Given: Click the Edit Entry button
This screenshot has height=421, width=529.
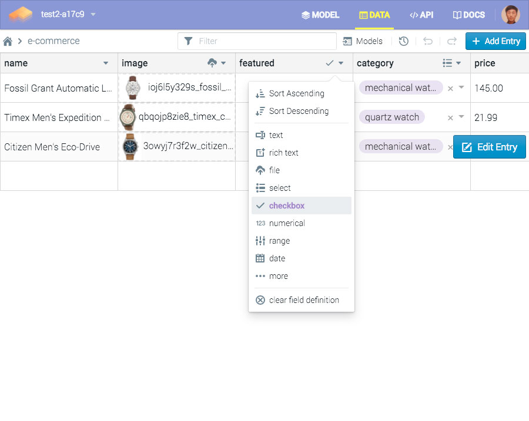Looking at the screenshot, I should (x=489, y=147).
